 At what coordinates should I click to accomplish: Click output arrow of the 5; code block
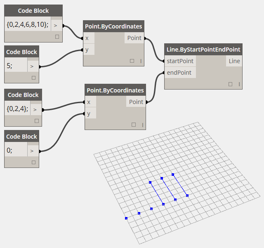[x=33, y=66]
